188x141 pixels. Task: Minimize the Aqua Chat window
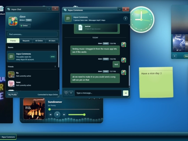49,9
